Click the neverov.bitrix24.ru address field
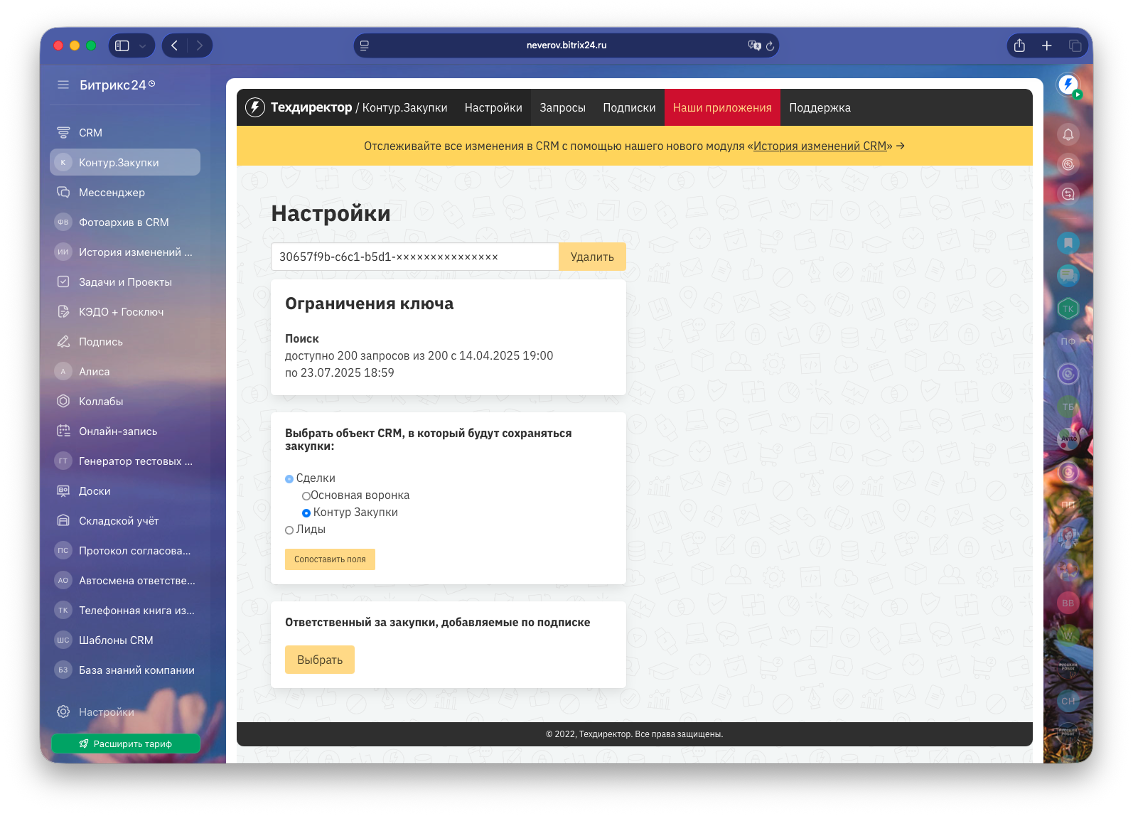Image resolution: width=1133 pixels, height=816 pixels. (x=566, y=45)
